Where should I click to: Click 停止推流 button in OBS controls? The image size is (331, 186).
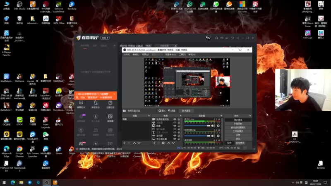pos(238,120)
